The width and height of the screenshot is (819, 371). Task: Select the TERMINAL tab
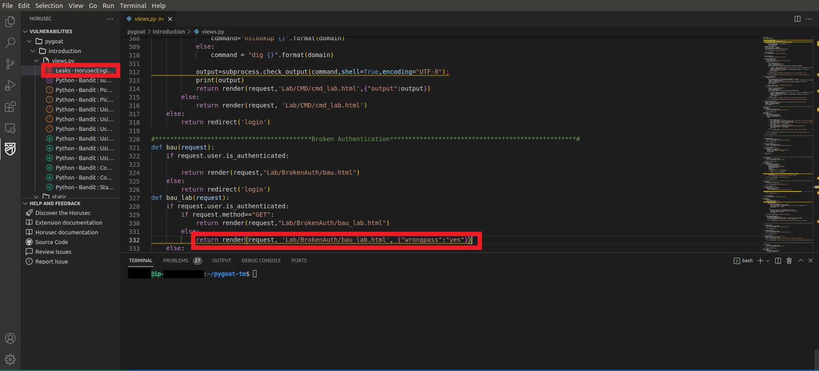(141, 260)
